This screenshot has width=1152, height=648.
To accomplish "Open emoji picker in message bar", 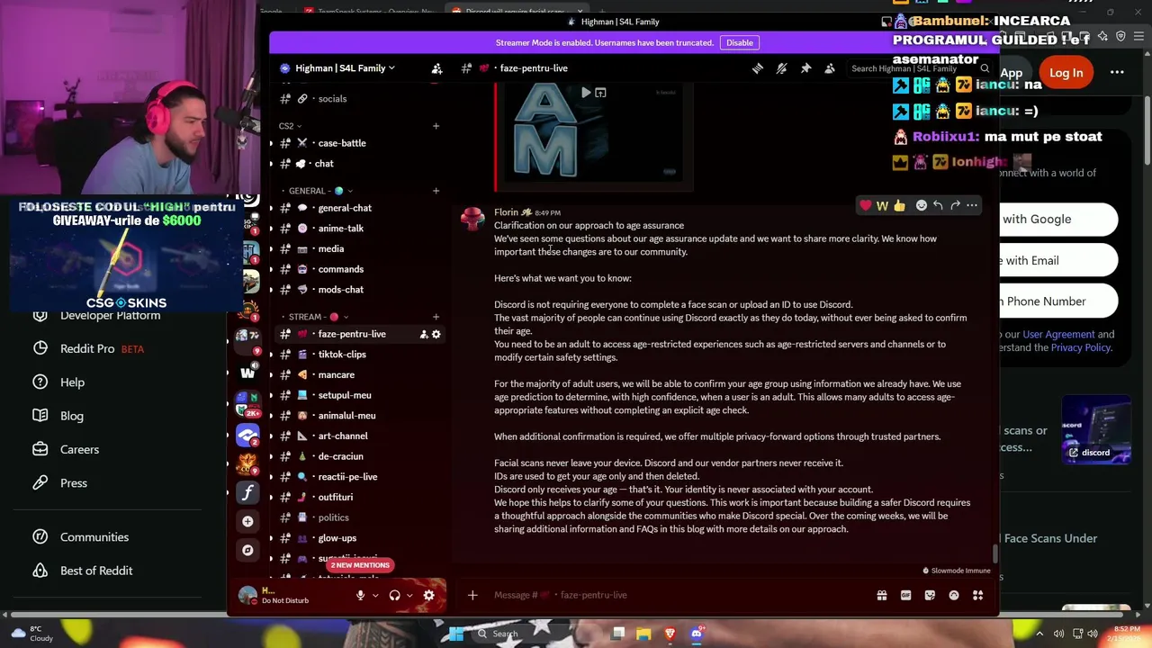I will coord(953,595).
